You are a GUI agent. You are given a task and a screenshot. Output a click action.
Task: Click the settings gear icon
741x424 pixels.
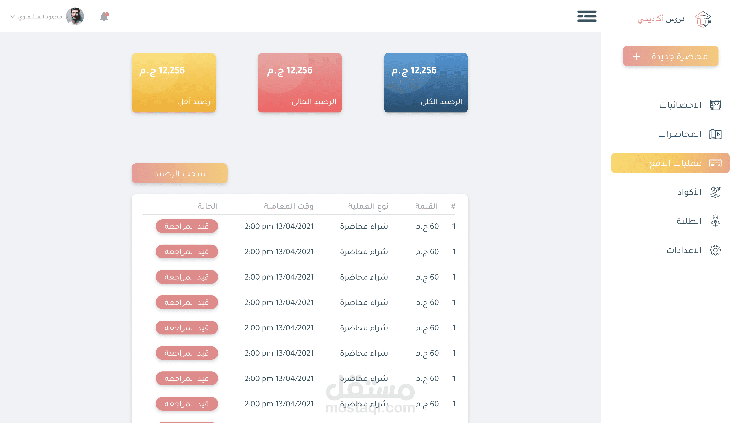pos(715,250)
